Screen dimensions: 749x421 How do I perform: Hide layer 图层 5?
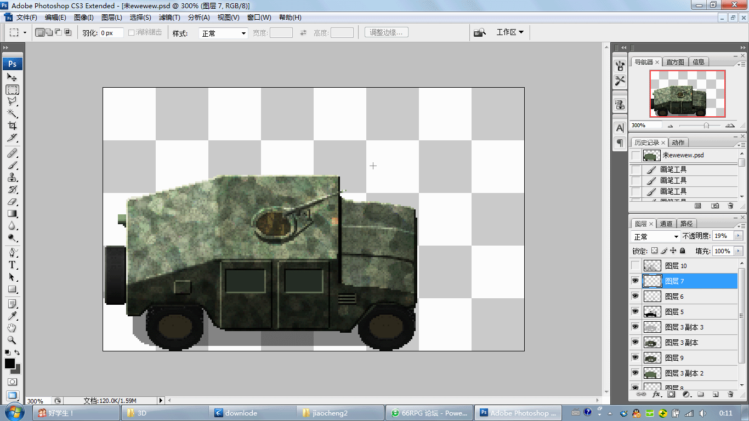pyautogui.click(x=635, y=312)
